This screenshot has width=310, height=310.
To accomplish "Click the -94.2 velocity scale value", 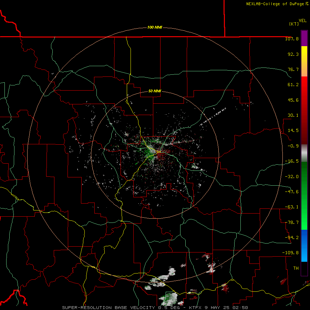I will (292, 237).
